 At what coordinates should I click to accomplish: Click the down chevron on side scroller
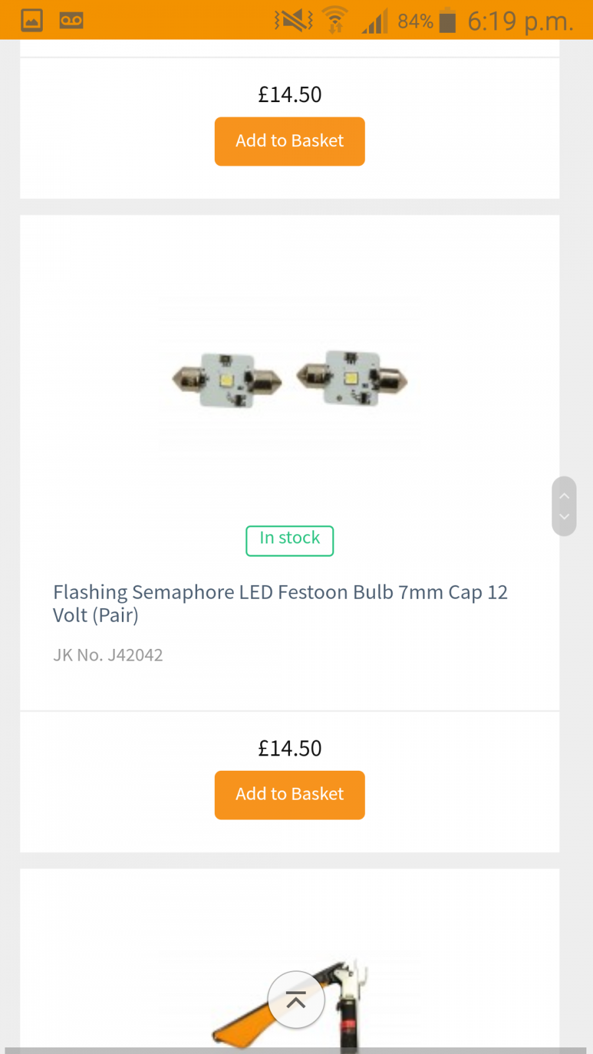pos(564,517)
